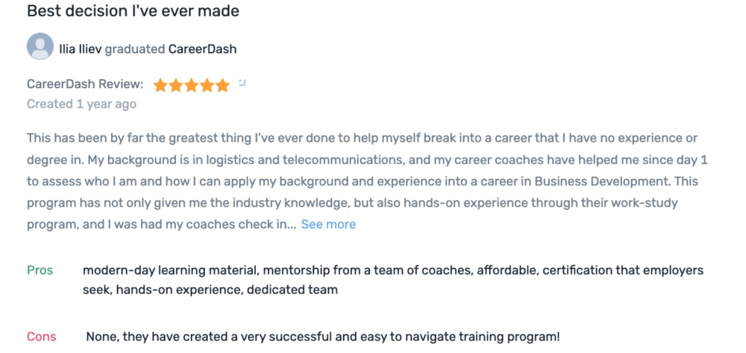Expand the review with See more
This screenshot has height=353, width=746.
tap(328, 224)
